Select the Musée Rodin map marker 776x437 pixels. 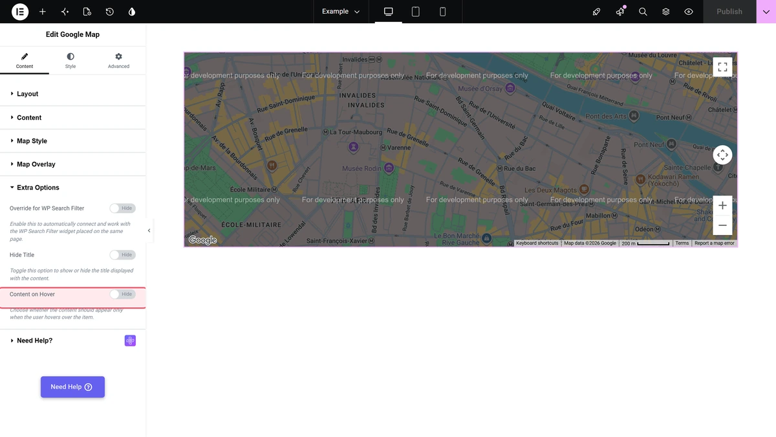(x=389, y=168)
